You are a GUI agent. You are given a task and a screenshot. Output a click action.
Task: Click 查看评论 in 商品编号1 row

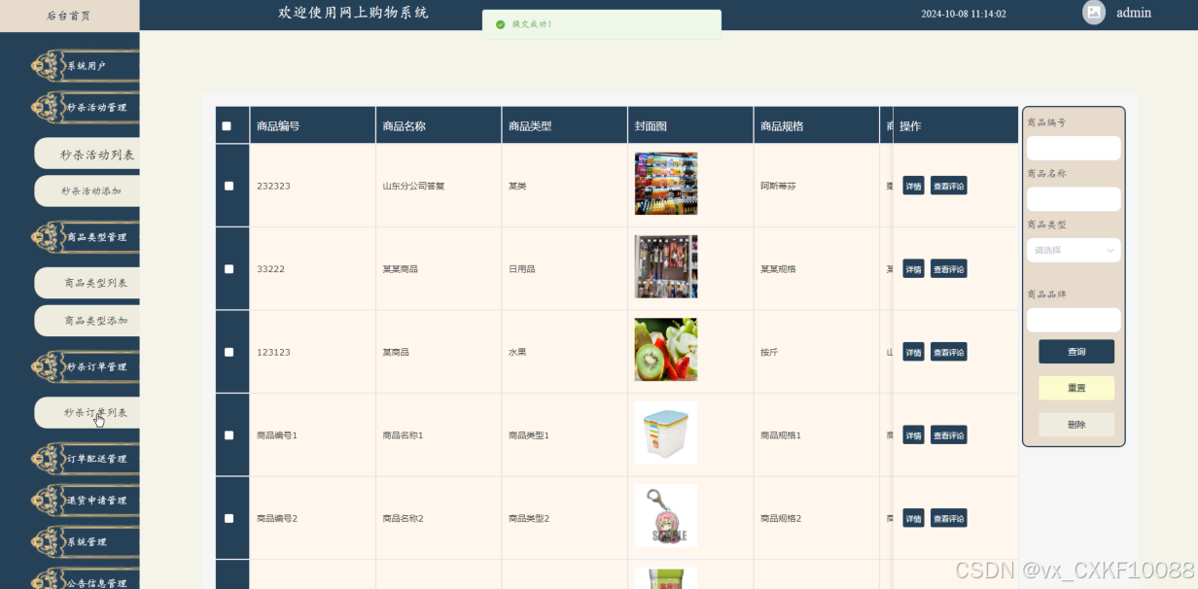(948, 434)
